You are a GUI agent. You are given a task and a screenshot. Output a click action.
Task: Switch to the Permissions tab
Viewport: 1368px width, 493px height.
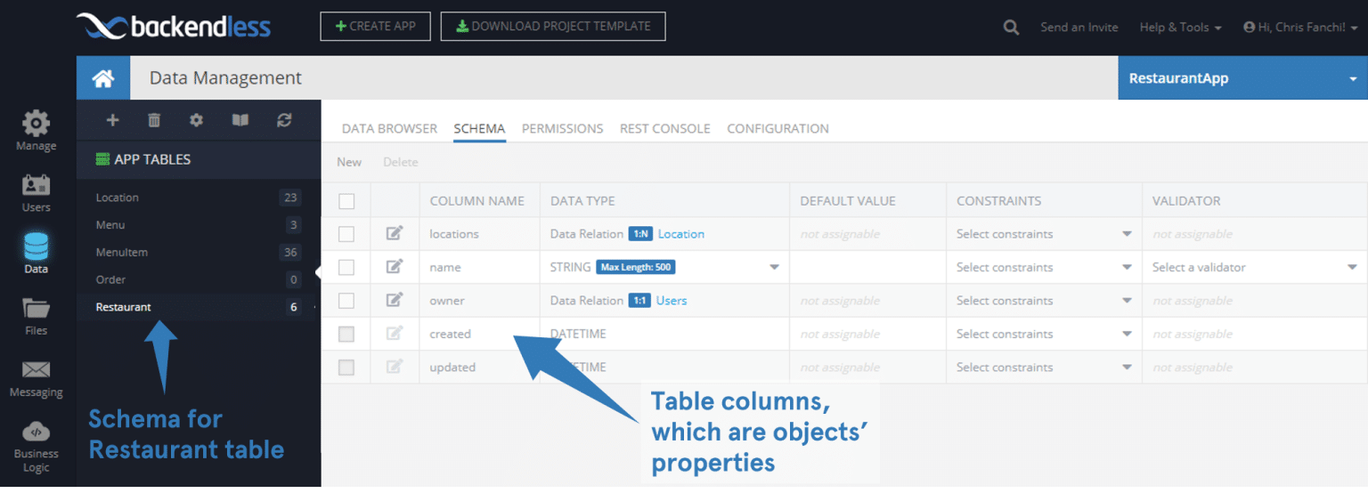pyautogui.click(x=563, y=128)
